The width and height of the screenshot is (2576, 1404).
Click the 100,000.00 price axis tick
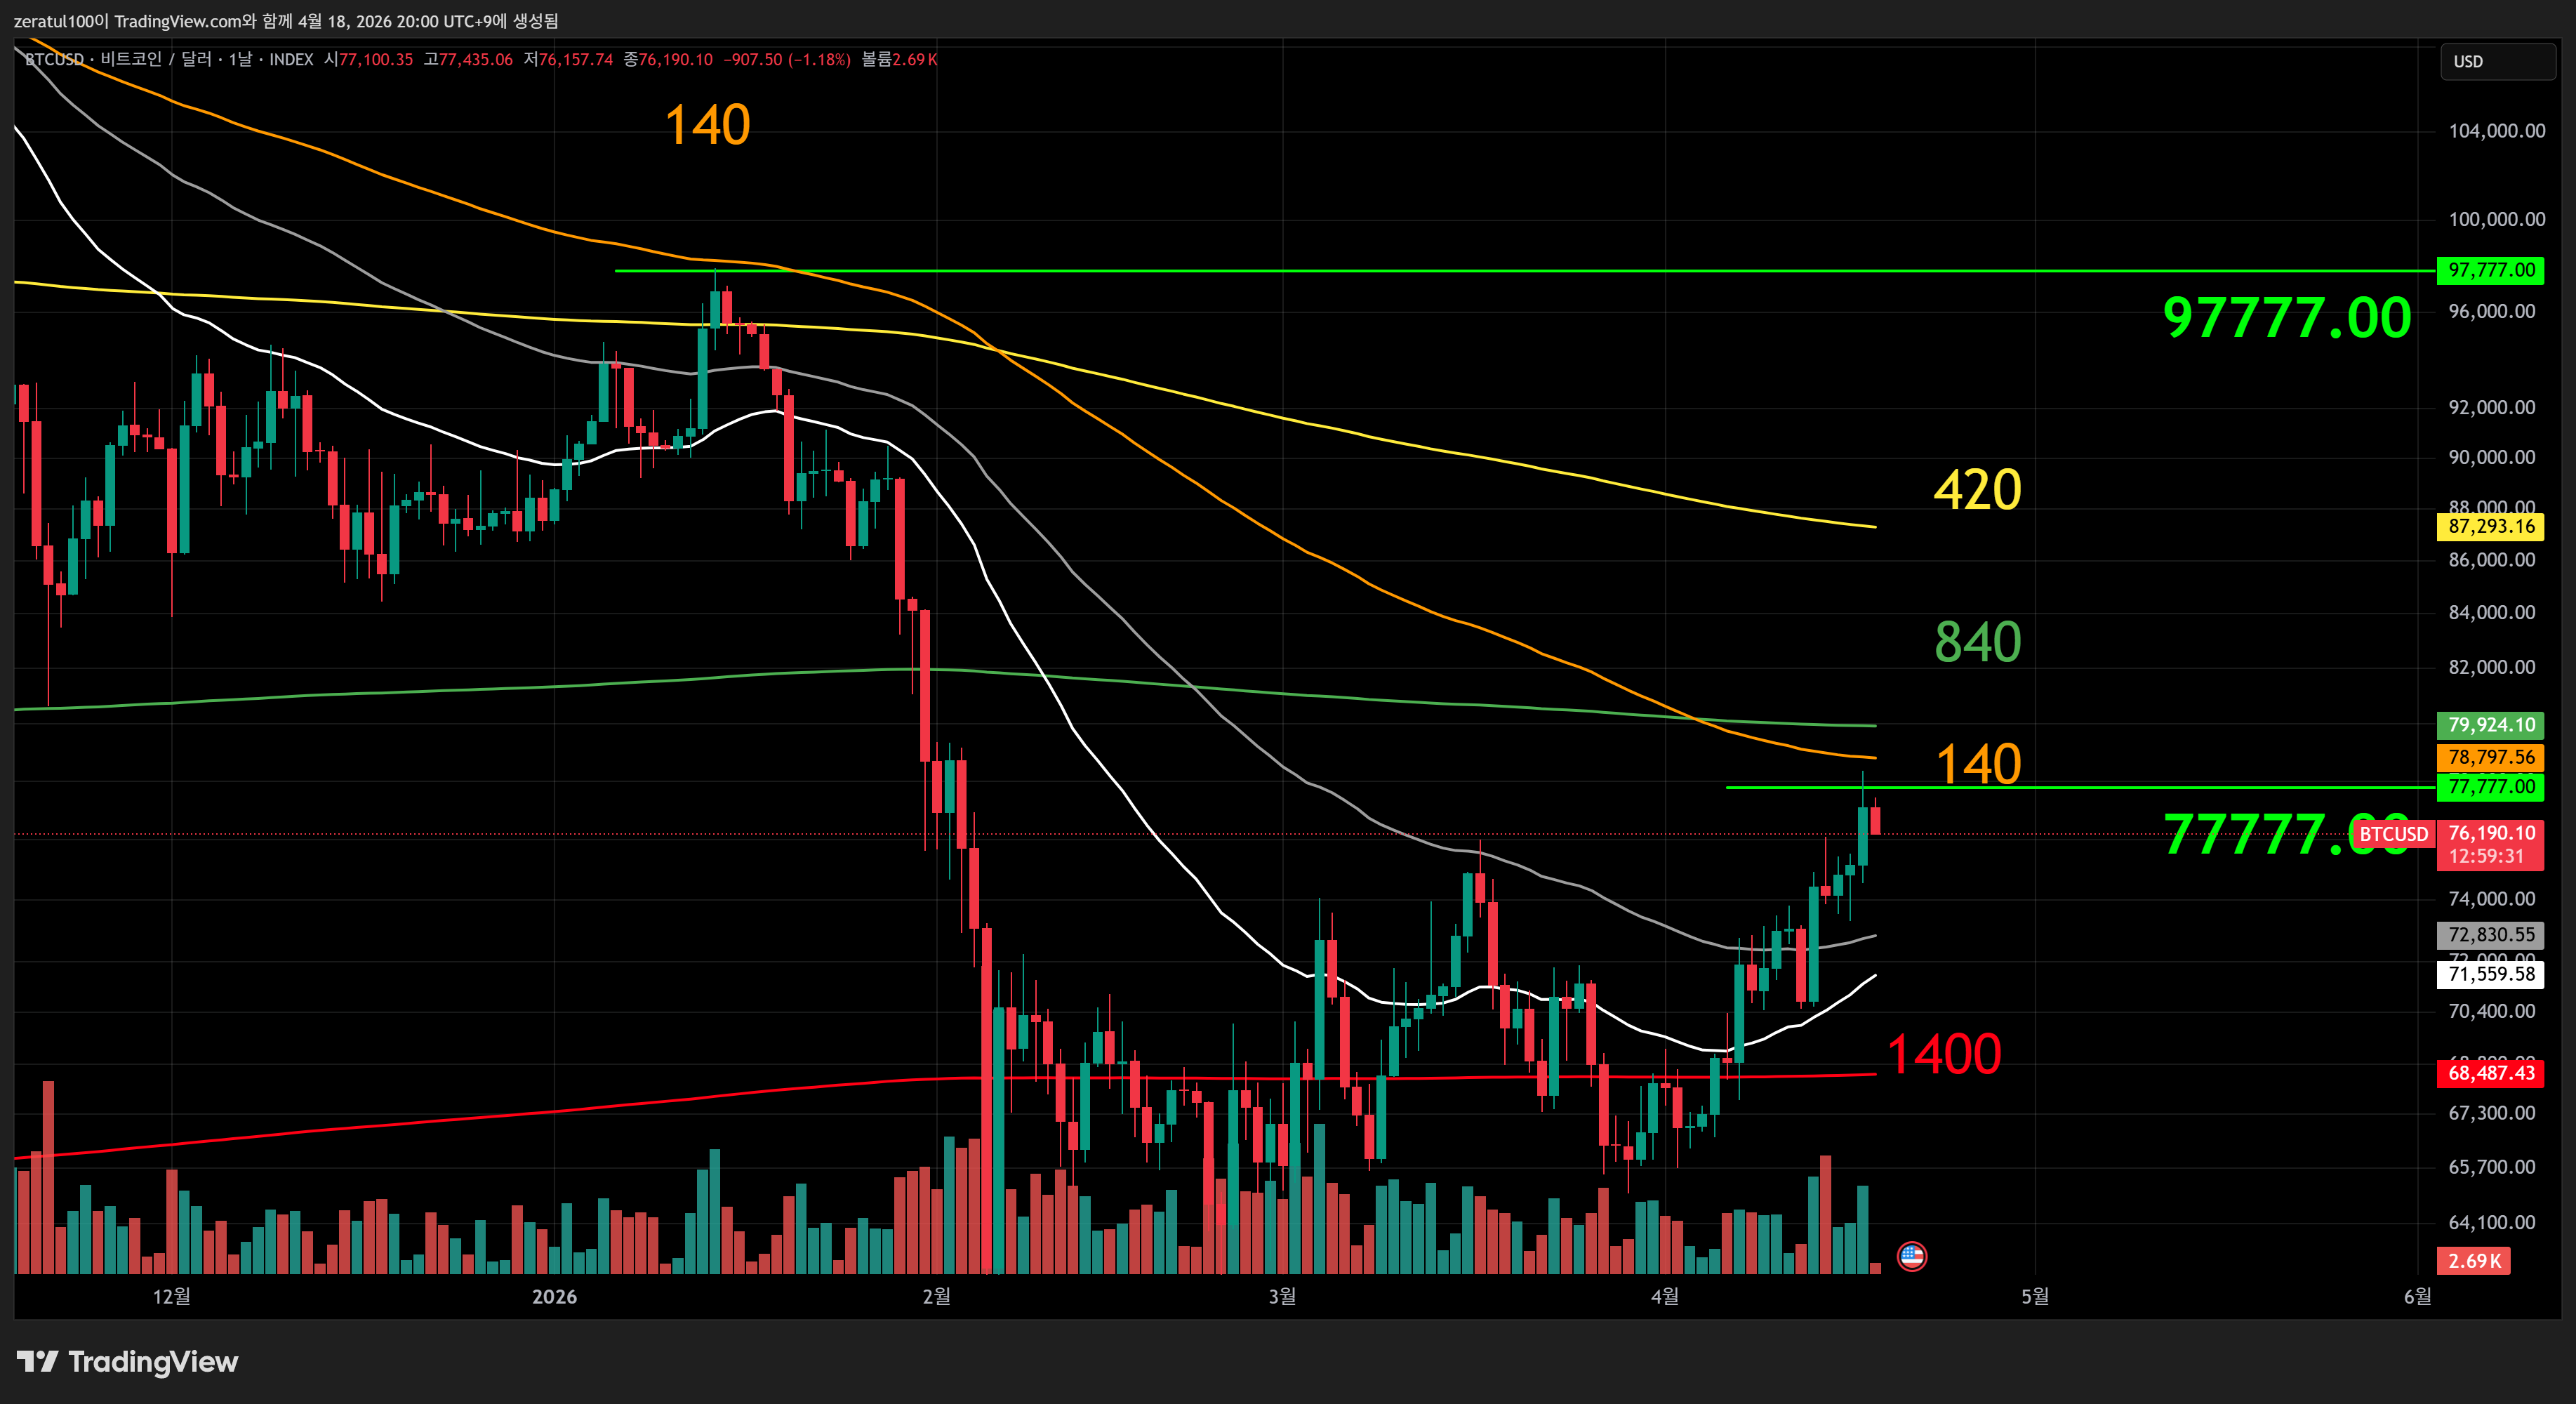tap(2496, 219)
